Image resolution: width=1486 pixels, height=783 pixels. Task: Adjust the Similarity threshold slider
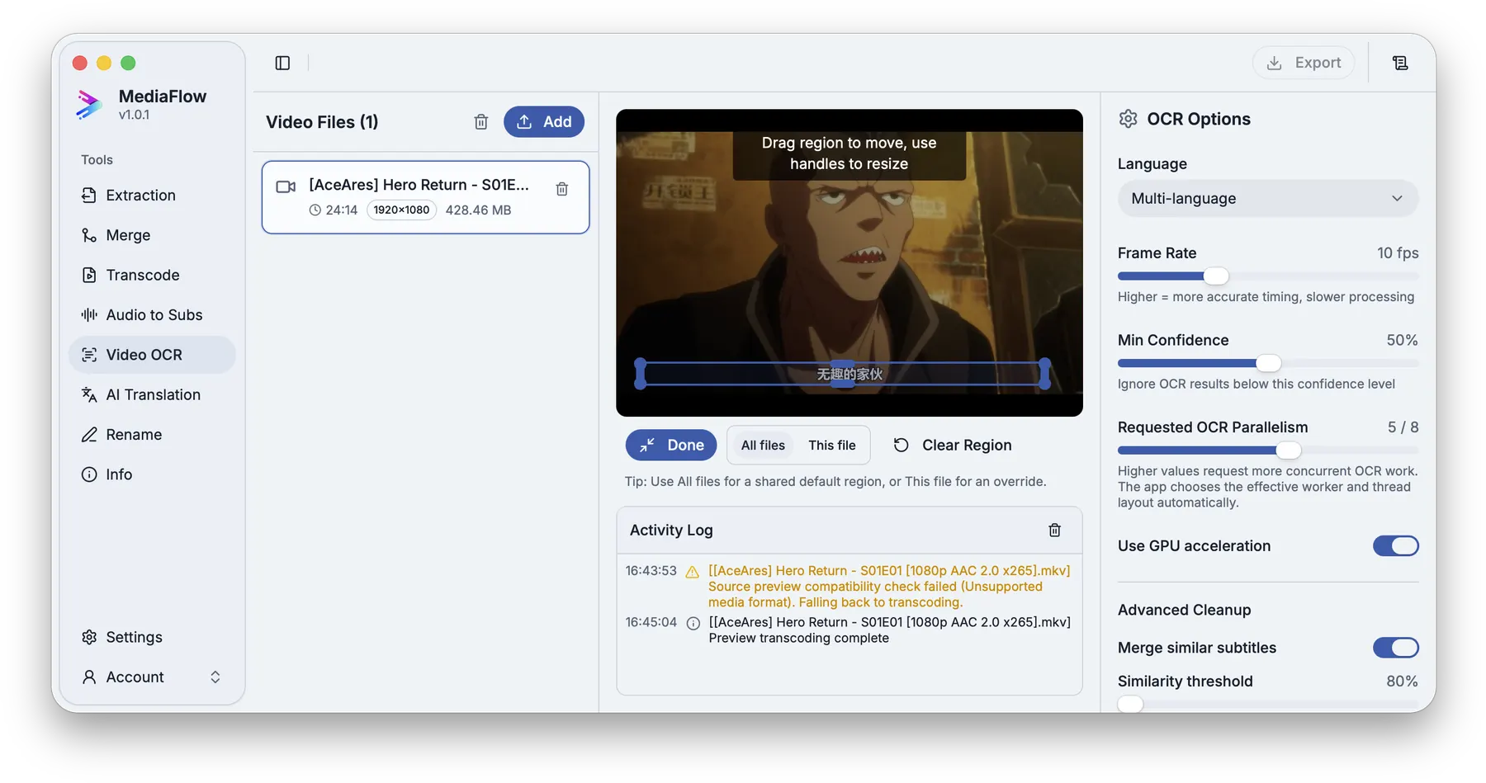pos(1268,704)
